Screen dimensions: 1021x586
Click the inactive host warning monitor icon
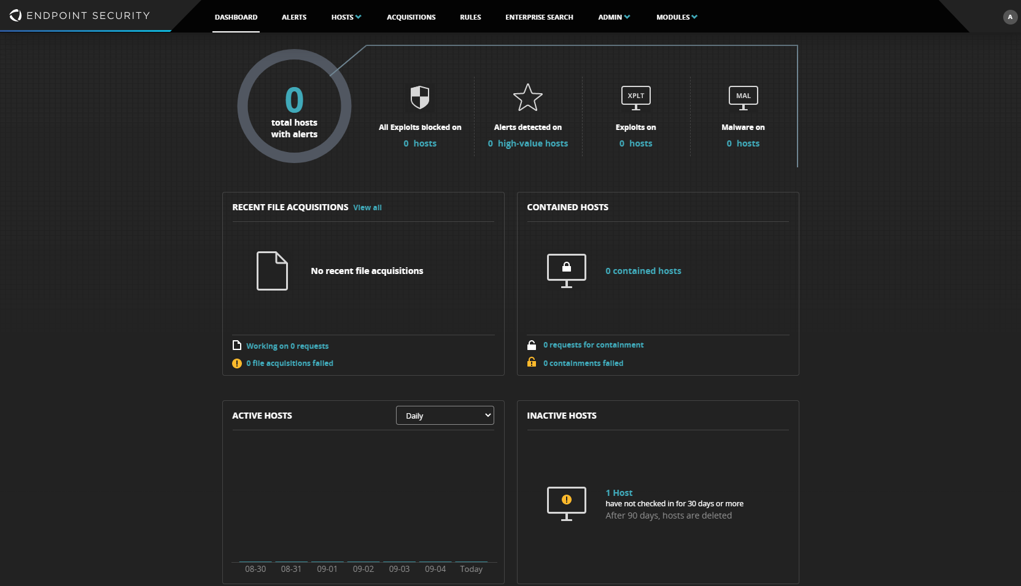pos(566,503)
